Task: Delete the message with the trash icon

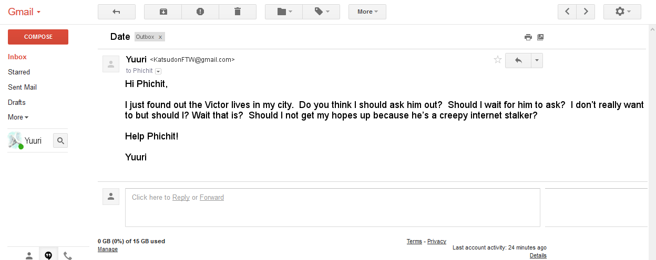Action: [238, 12]
